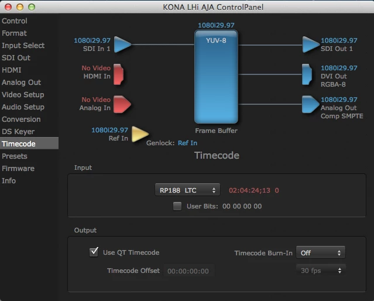The image size is (374, 301).
Task: Click the DVI Out label
Action: pyautogui.click(x=334, y=76)
